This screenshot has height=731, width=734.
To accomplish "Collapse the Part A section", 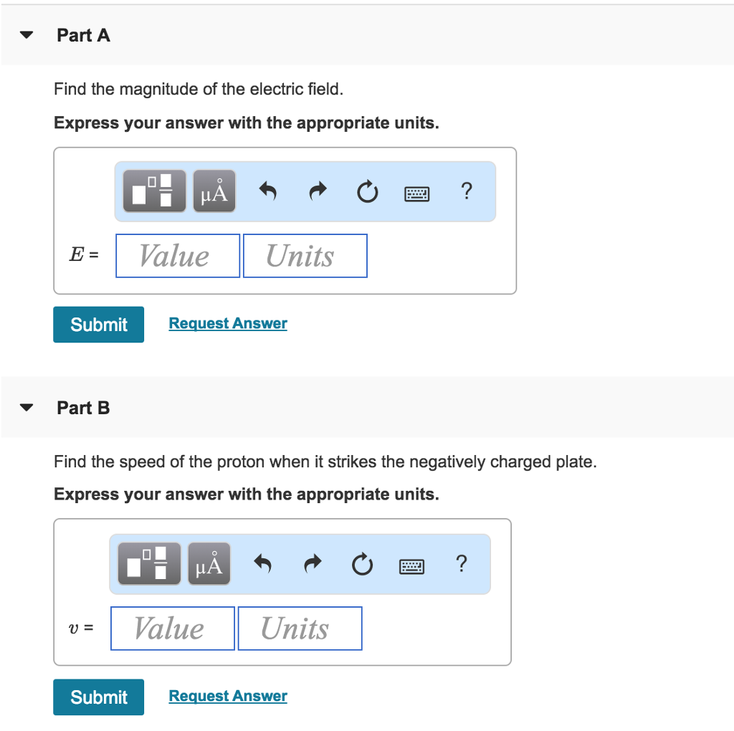I will point(27,35).
